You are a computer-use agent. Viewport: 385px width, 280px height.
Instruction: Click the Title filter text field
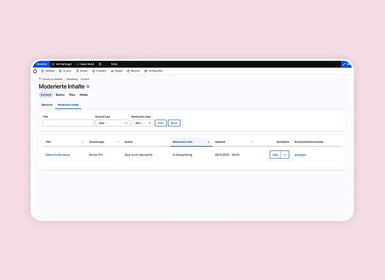(68, 123)
